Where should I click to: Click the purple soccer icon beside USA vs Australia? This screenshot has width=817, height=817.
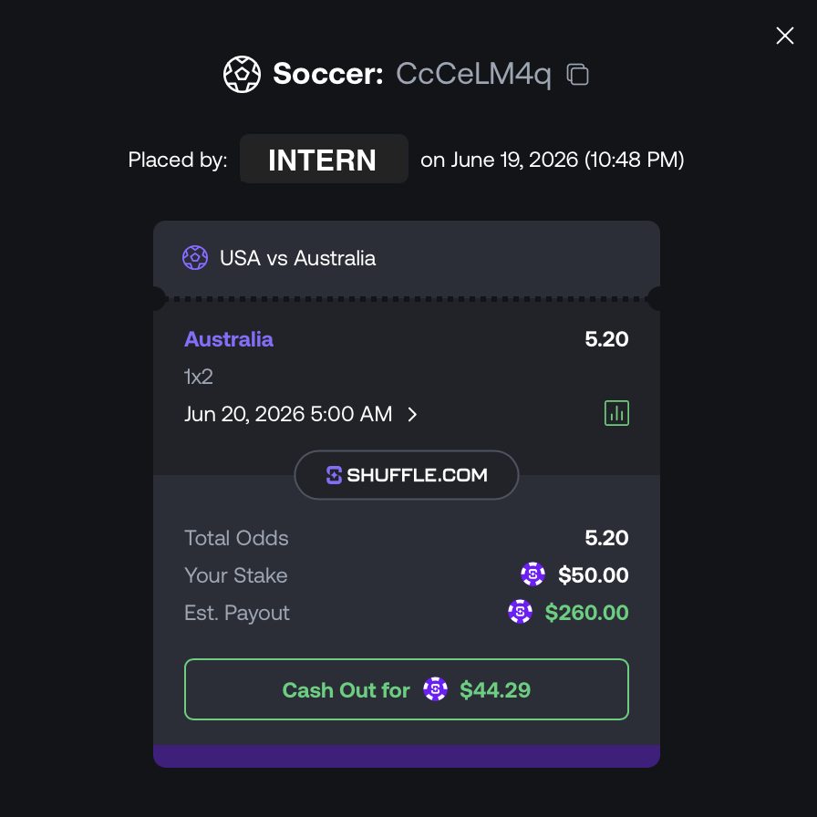195,258
